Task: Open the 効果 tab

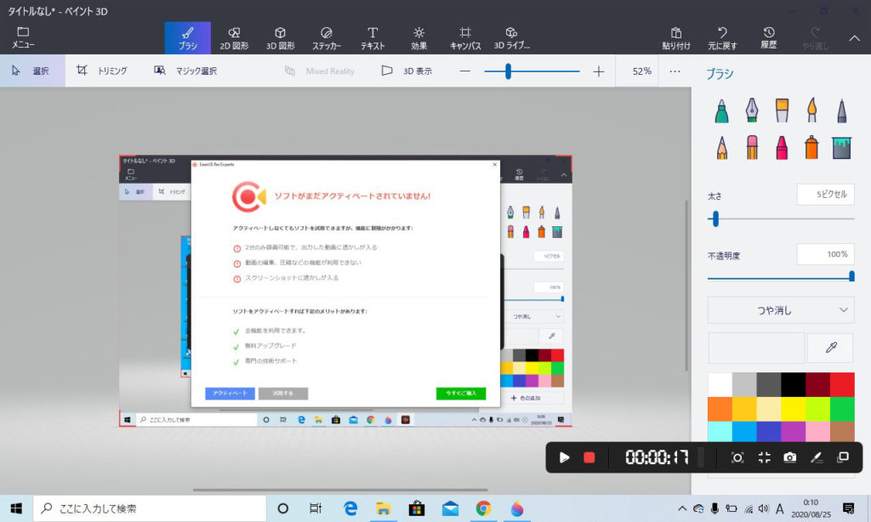Action: tap(418, 37)
